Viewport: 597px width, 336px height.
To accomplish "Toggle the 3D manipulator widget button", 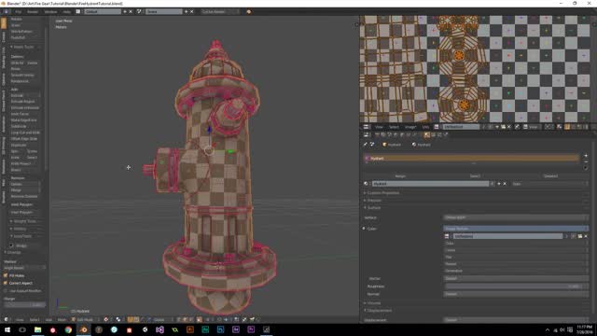I will (x=131, y=319).
